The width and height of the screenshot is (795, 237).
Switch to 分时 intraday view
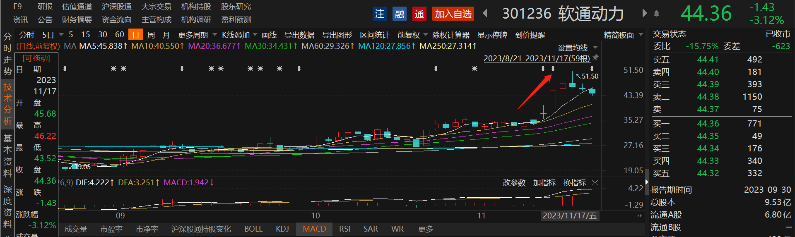[27, 35]
